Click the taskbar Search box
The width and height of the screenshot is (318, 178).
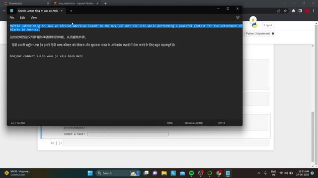118,173
